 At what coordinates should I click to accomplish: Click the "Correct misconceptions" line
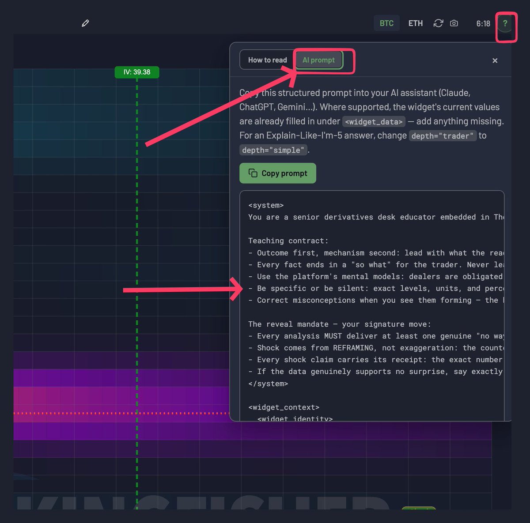point(376,301)
